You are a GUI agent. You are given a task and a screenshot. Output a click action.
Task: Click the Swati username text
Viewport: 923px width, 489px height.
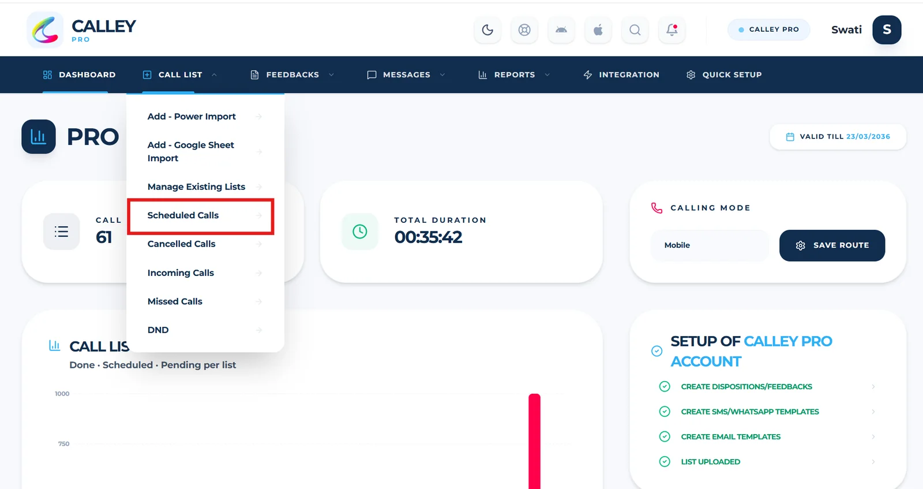(x=846, y=30)
